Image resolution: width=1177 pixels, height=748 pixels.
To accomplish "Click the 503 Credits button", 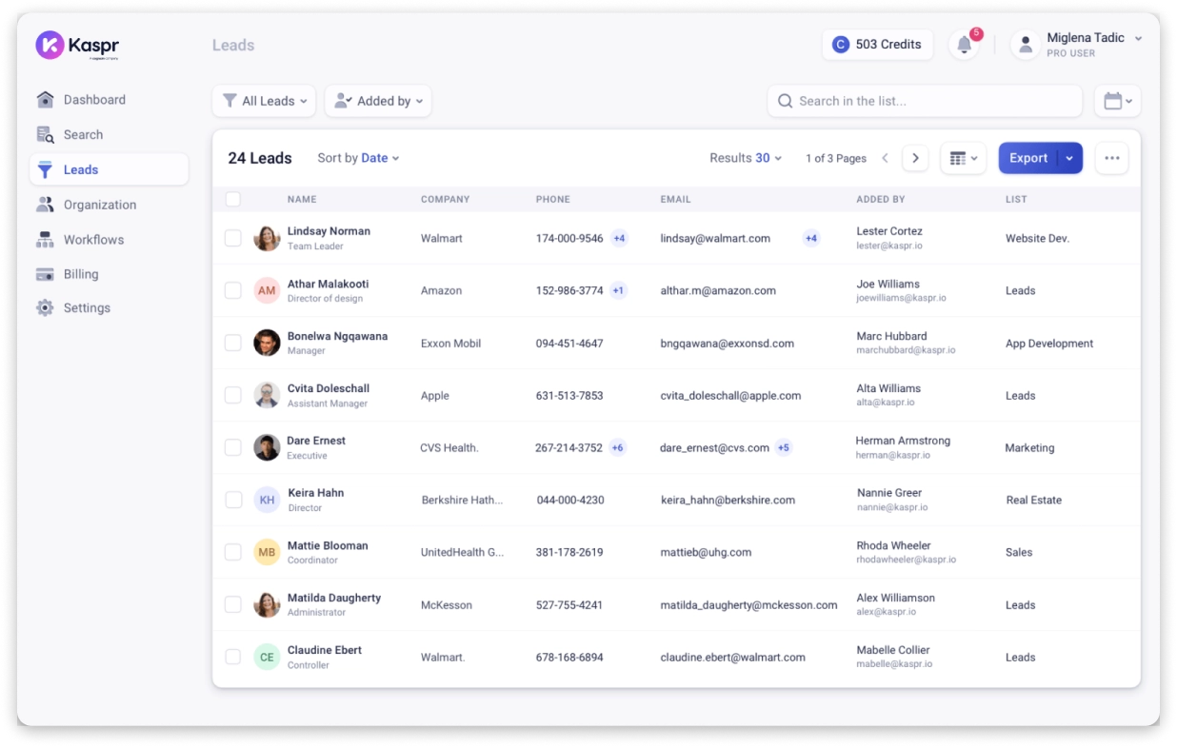I will [x=877, y=45].
